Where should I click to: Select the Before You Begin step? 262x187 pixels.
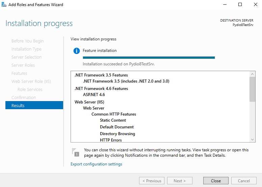coord(27,41)
